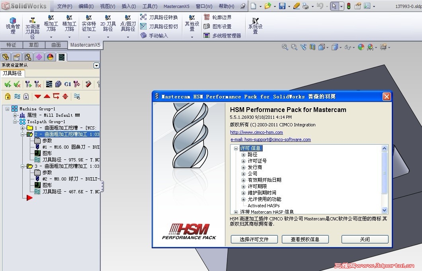Collapse Machine Group-1 tree node

coord(7,109)
